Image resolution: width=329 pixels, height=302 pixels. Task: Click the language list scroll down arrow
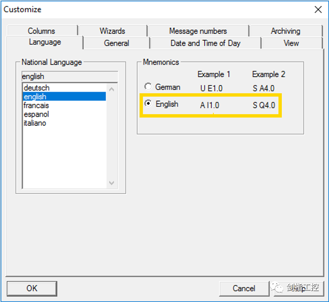coord(112,183)
